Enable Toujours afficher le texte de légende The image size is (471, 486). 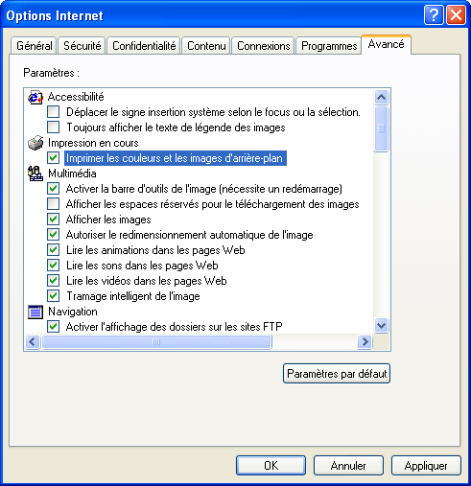(54, 127)
